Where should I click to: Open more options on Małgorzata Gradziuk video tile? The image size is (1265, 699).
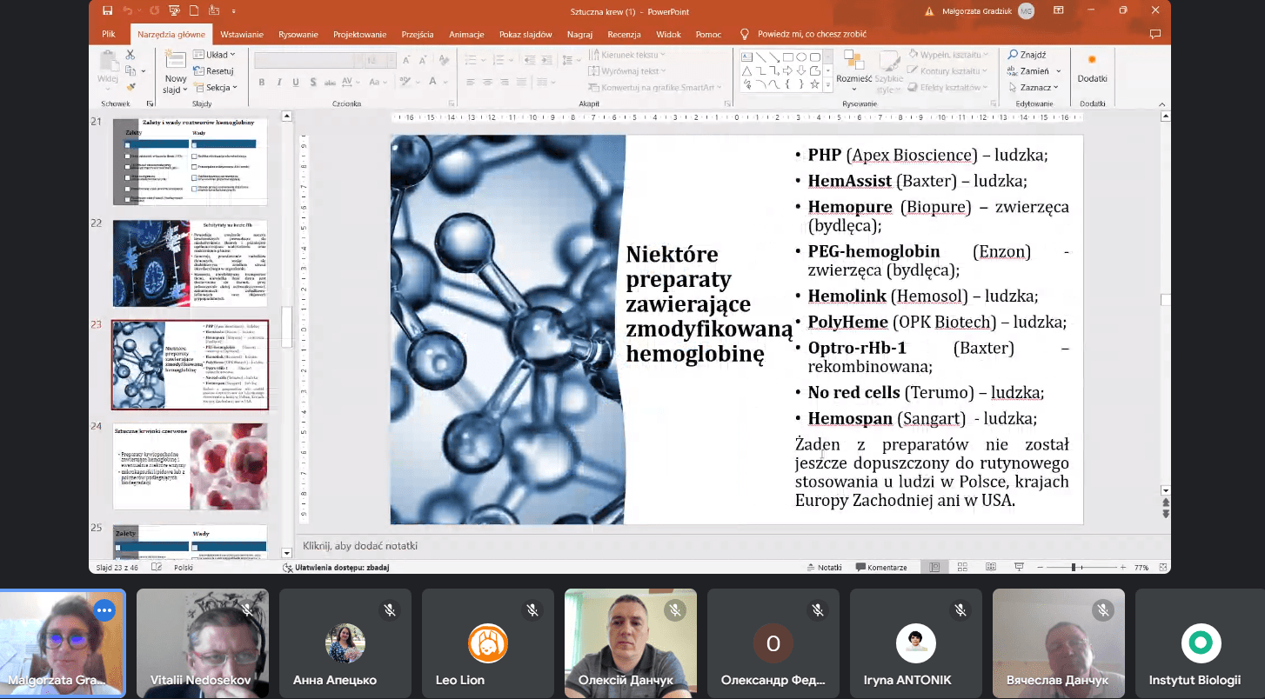(104, 610)
